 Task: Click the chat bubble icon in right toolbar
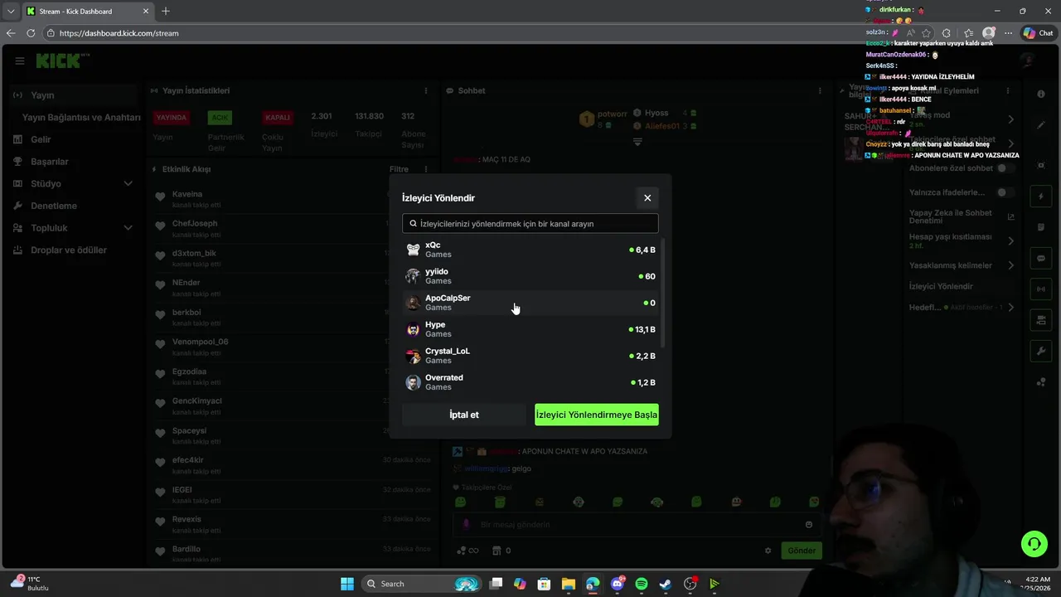pyautogui.click(x=1041, y=259)
